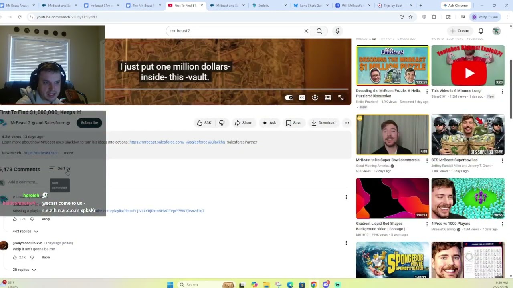Switch to the 'Trips by Boat' tab

[x=394, y=6]
